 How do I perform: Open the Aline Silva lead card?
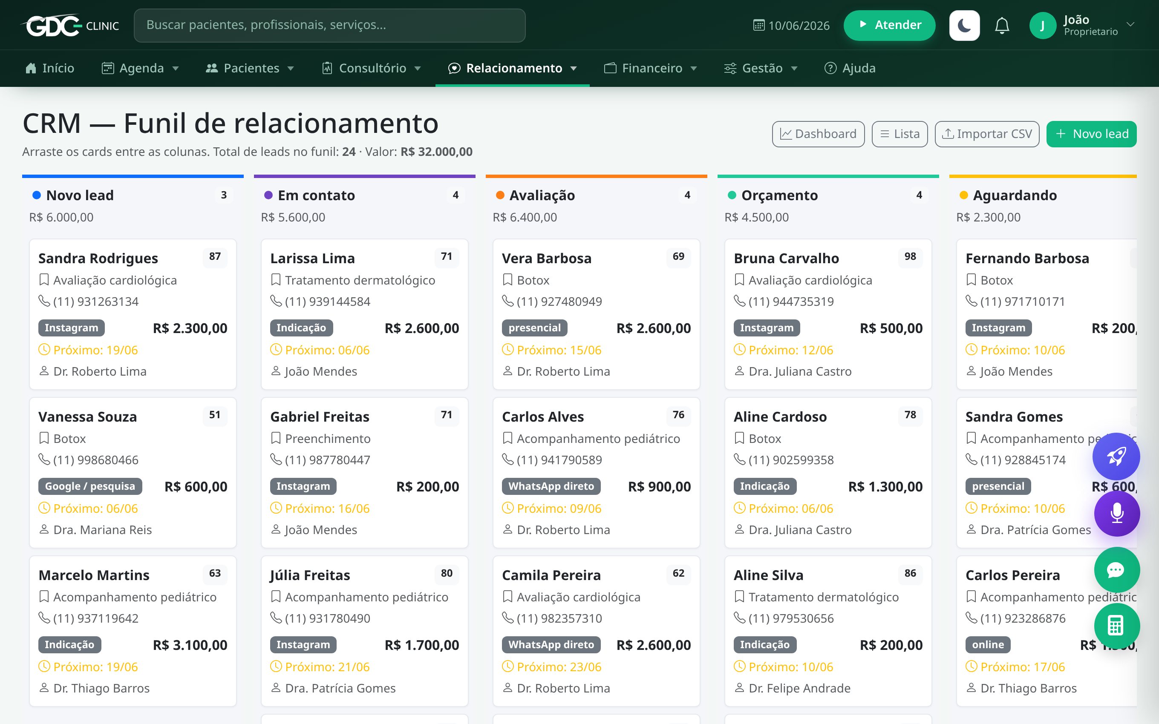828,631
